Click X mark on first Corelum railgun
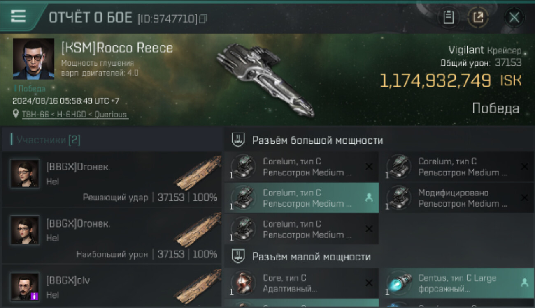Image resolution: width=535 pixels, height=308 pixels. coord(369,167)
